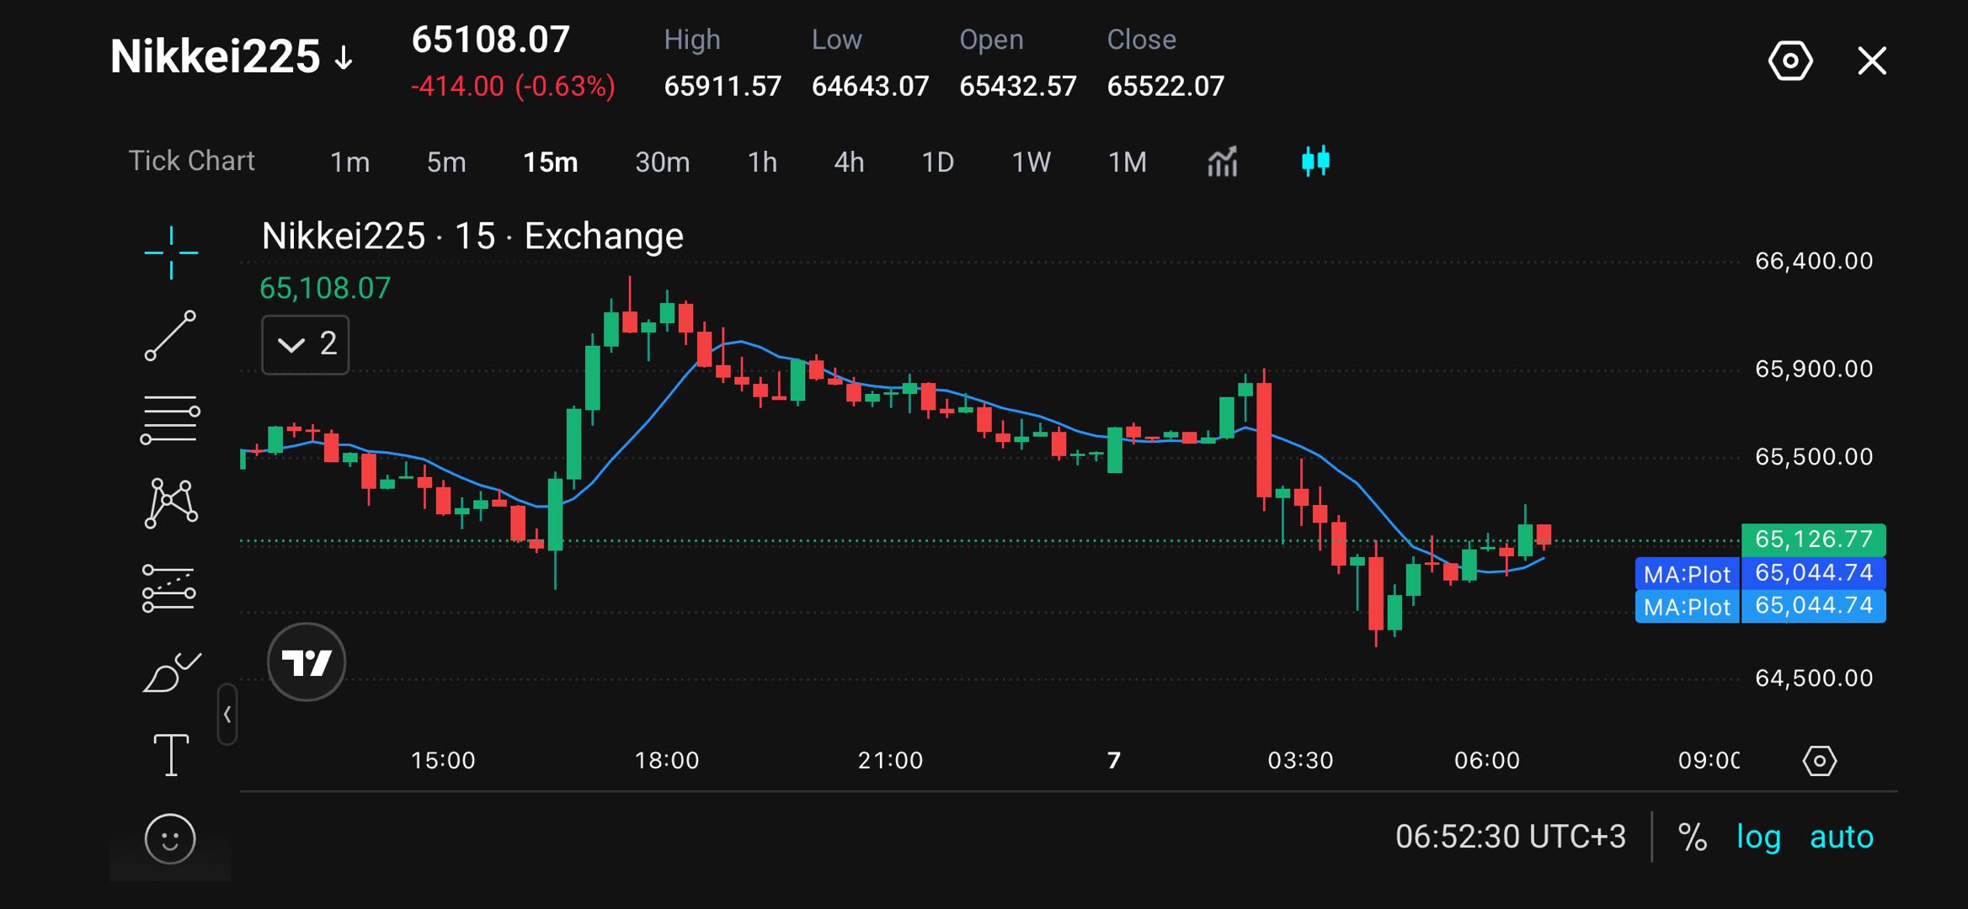Switch to the 1h timeframe
The image size is (1968, 909).
tap(762, 162)
